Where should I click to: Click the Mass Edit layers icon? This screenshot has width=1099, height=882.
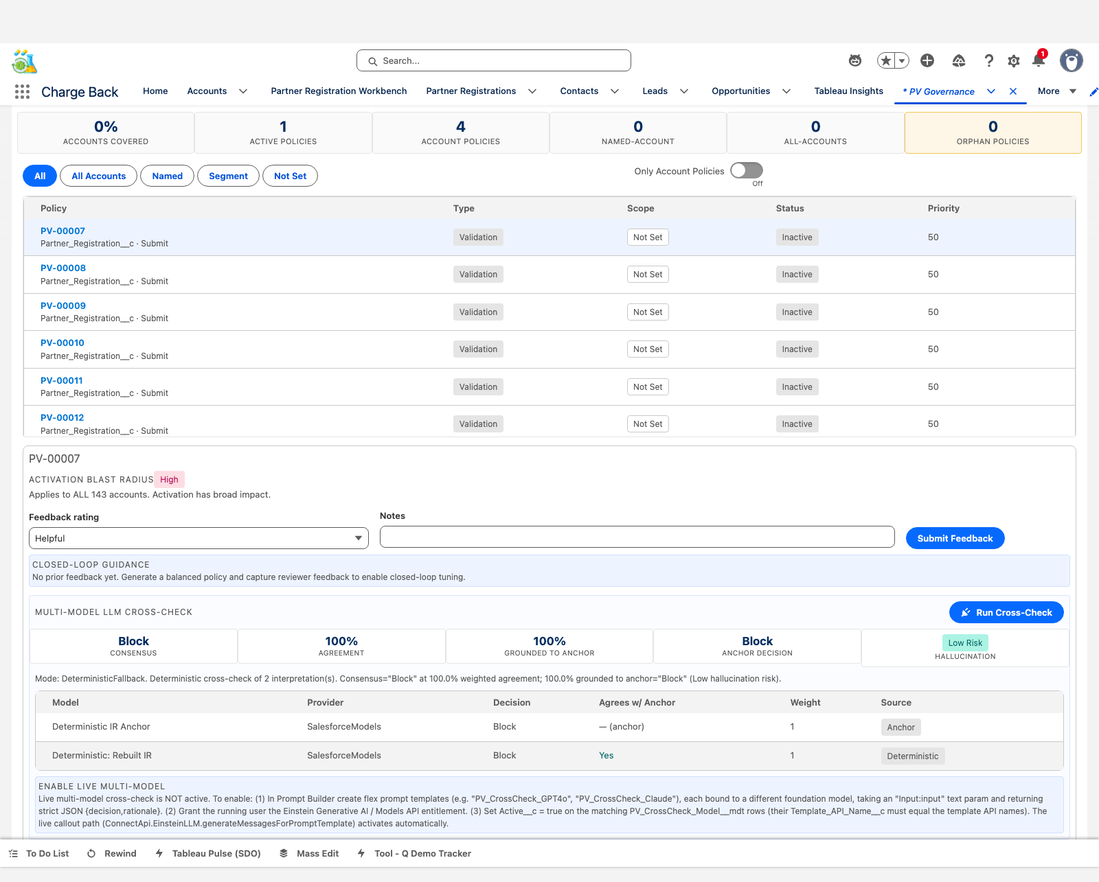(x=284, y=853)
